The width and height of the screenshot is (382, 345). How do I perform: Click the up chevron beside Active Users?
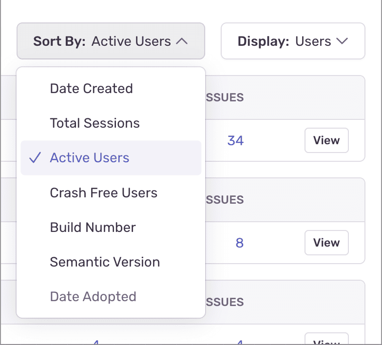(x=182, y=41)
